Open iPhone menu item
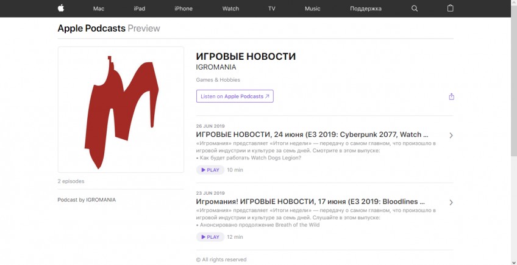Screen dimensions: 517x265 [184, 9]
